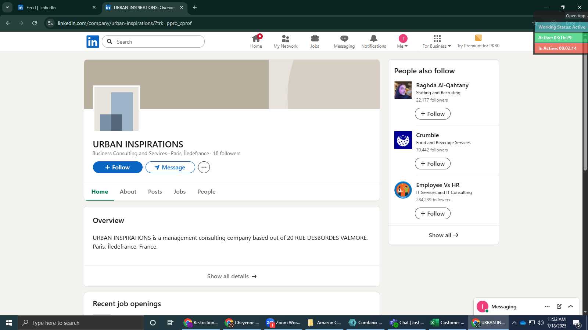Open the system tray clock
This screenshot has width=588, height=330.
[x=556, y=323]
